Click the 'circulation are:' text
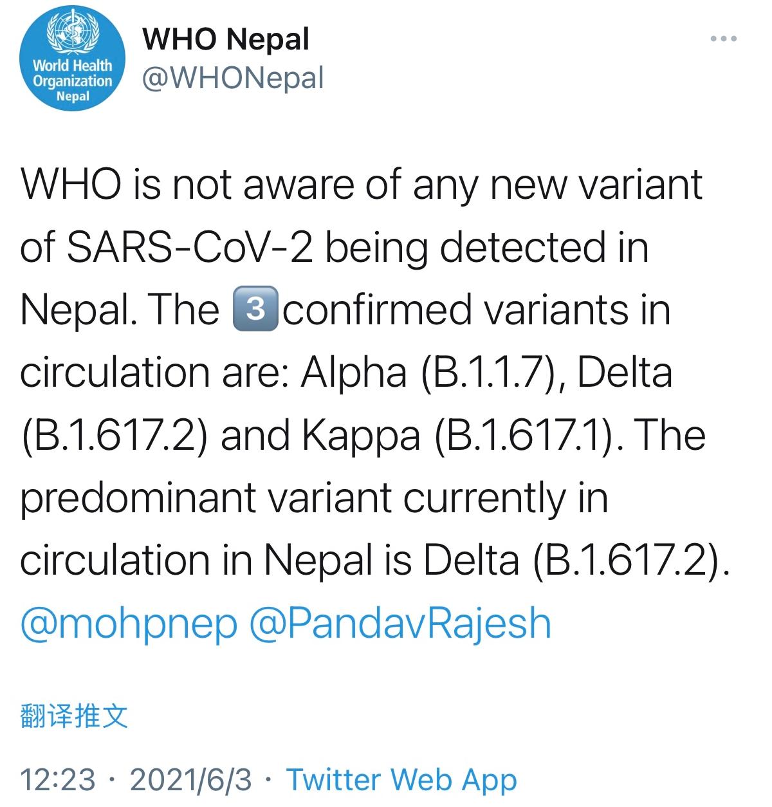The image size is (772, 807). coord(155,373)
